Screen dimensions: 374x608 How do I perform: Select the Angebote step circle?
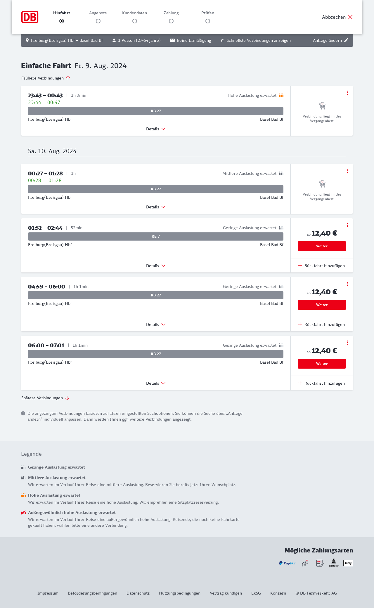click(98, 21)
